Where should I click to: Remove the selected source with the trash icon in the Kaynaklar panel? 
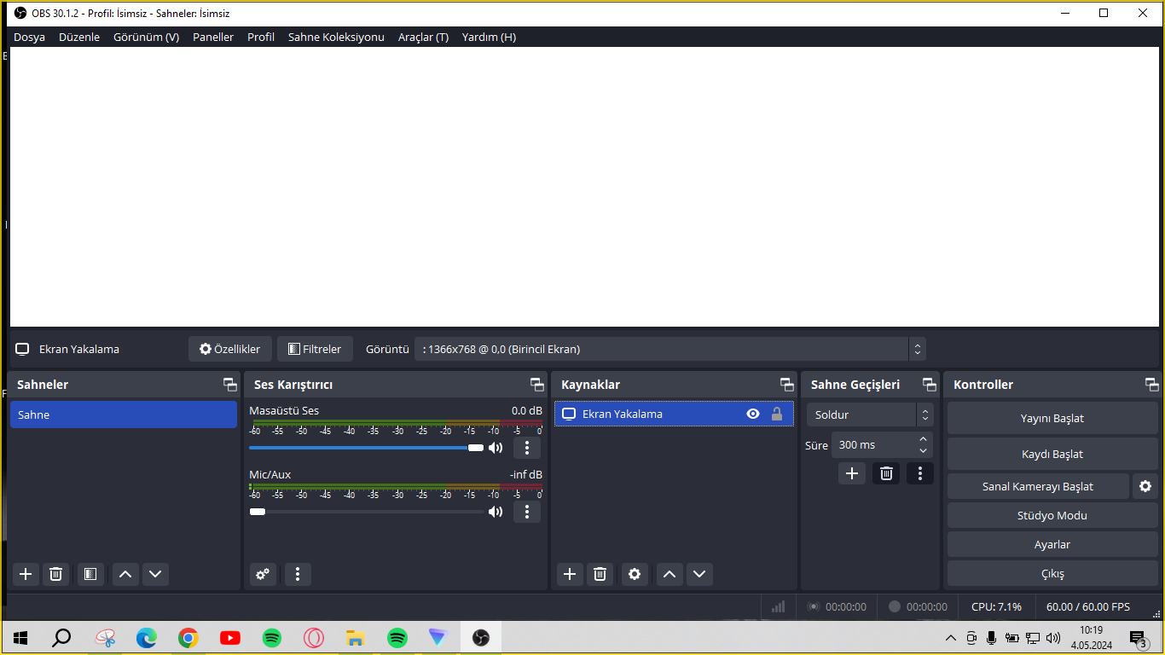click(x=600, y=574)
